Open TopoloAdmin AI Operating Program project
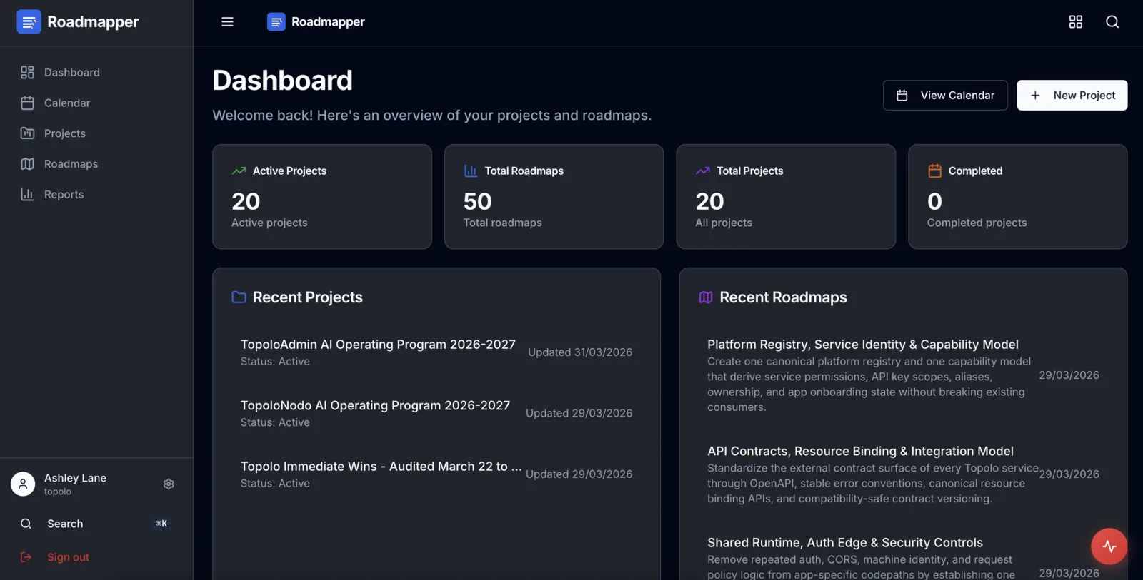The height and width of the screenshot is (580, 1143). coord(378,345)
